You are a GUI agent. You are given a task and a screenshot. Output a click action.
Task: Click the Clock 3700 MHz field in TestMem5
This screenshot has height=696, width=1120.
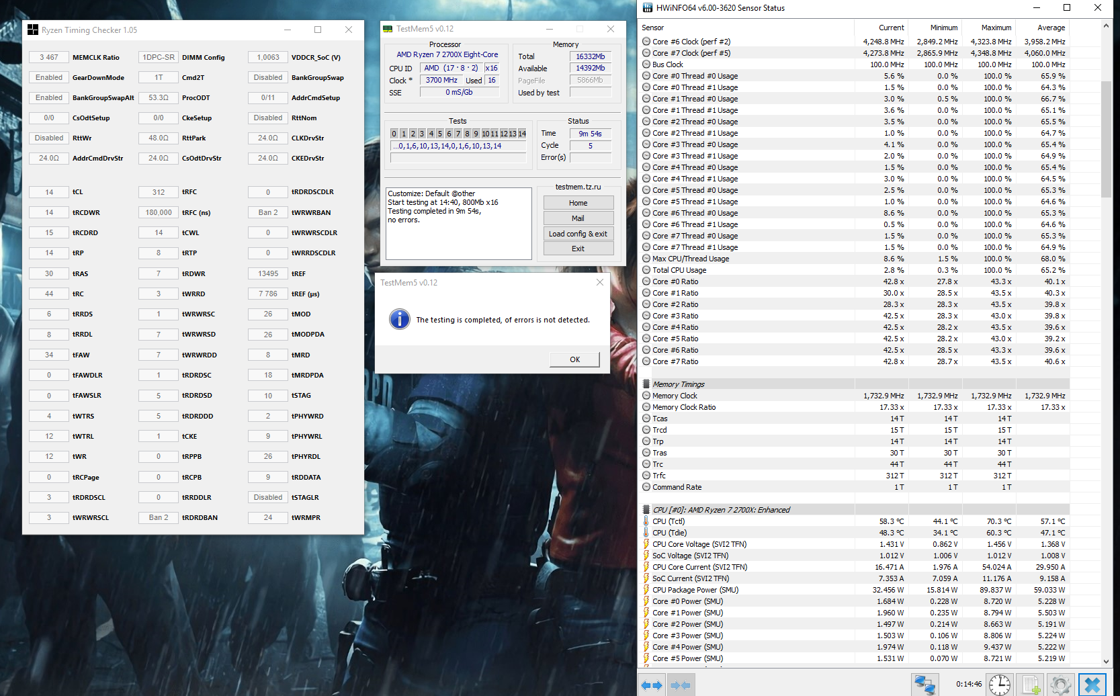[441, 80]
